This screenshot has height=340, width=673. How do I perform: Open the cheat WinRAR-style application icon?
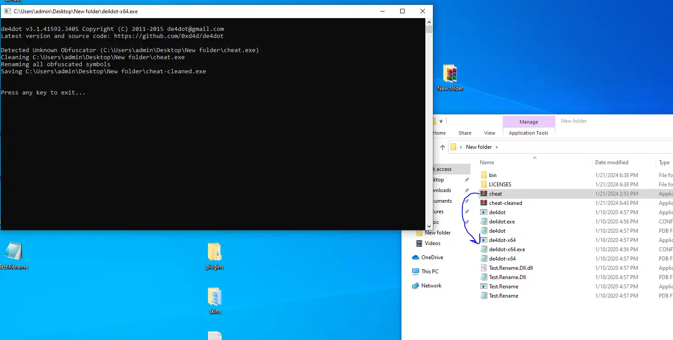[x=484, y=194]
